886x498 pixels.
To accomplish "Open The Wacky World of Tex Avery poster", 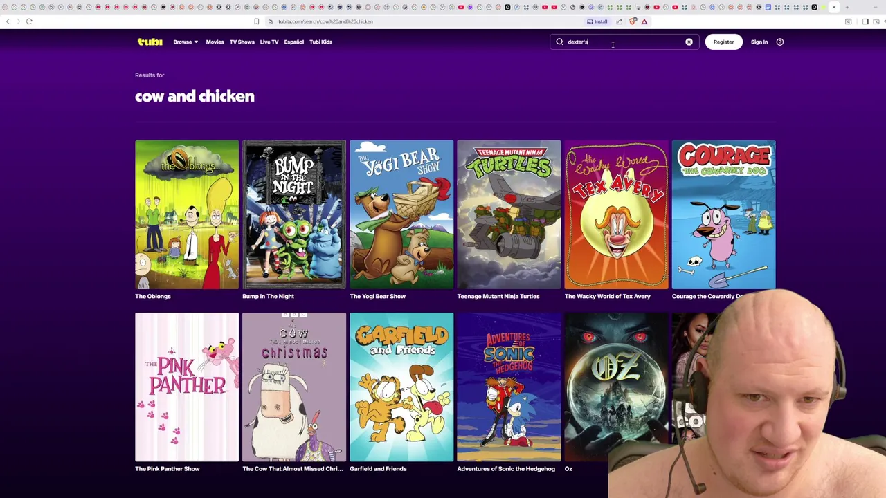I will [616, 214].
